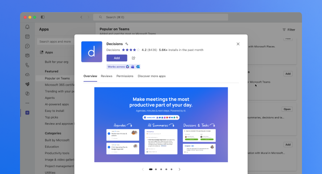
Task: Open Easy to install category
Action: (54, 111)
